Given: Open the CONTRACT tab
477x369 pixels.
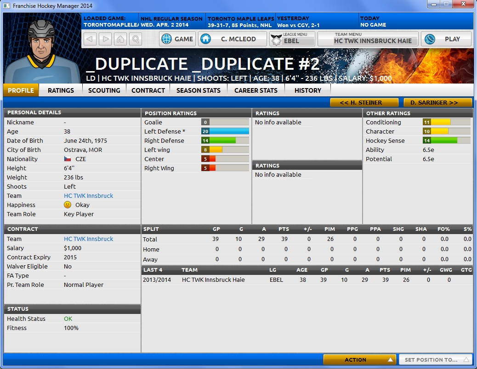Looking at the screenshot, I should pyautogui.click(x=148, y=90).
